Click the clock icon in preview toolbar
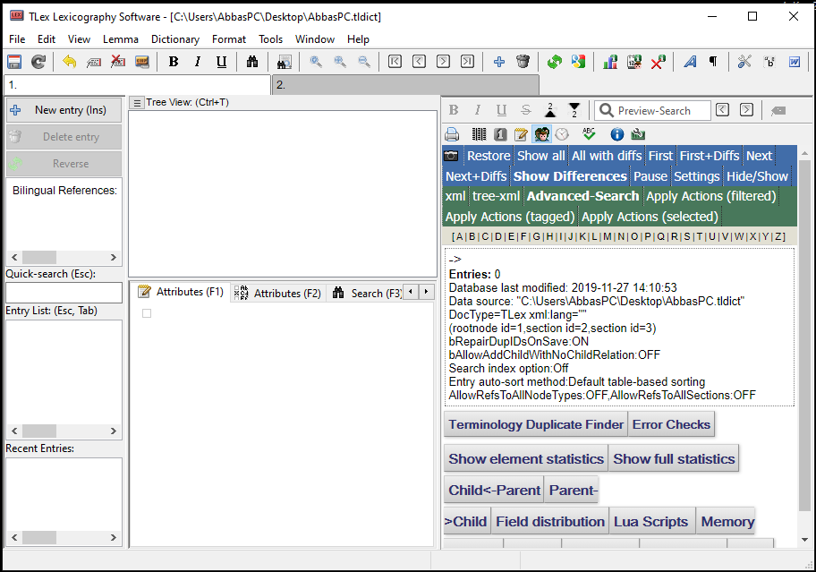 562,135
